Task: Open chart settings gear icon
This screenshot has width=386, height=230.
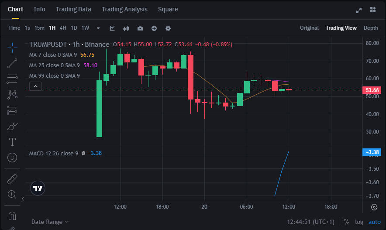Action: [168, 28]
